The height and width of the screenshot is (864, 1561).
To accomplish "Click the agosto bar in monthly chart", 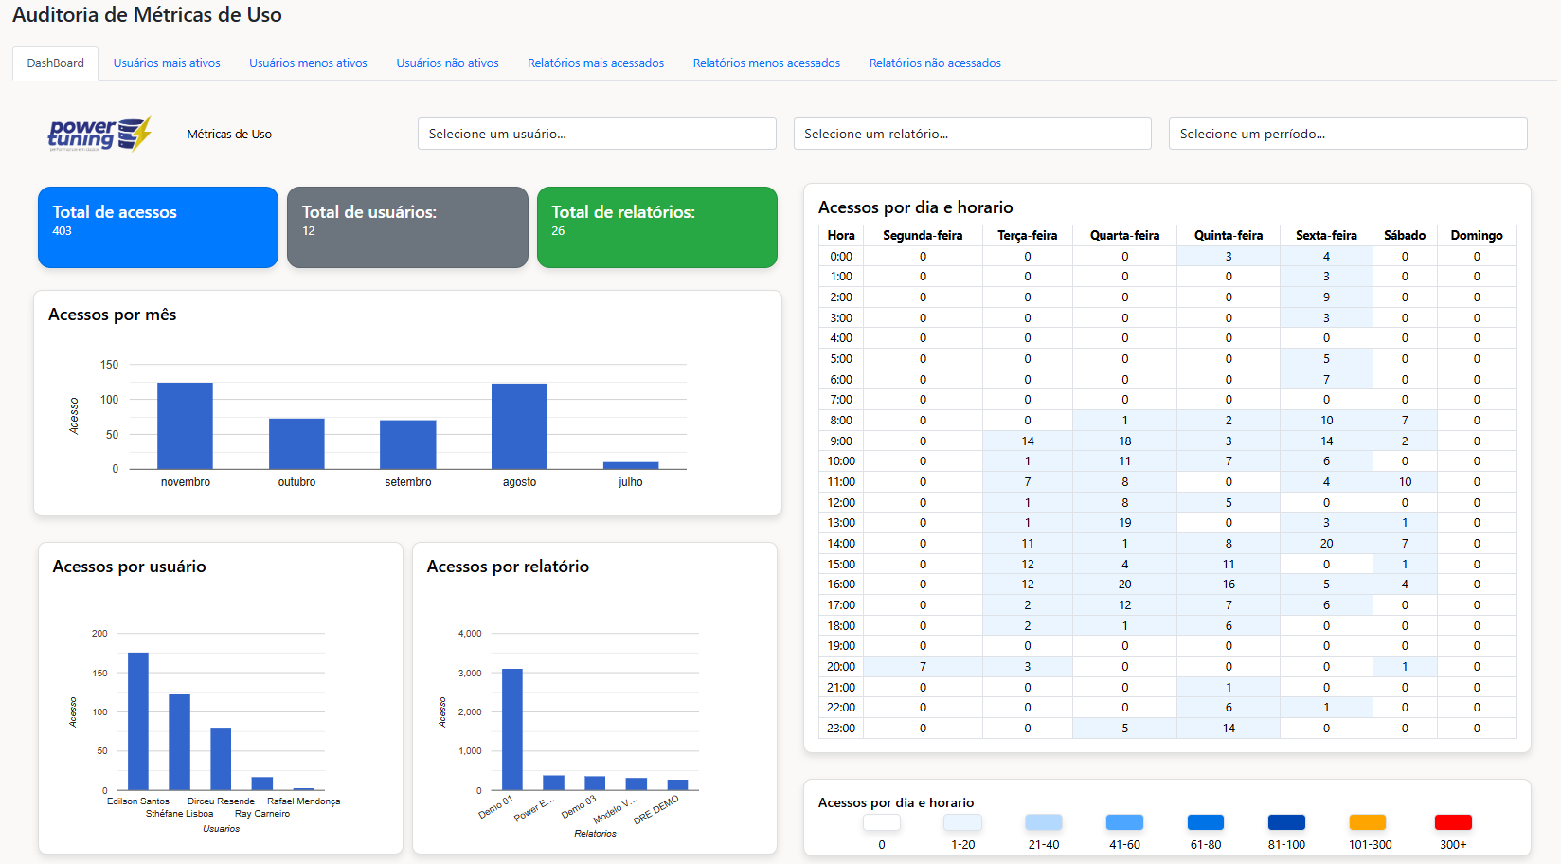I will coord(519,426).
